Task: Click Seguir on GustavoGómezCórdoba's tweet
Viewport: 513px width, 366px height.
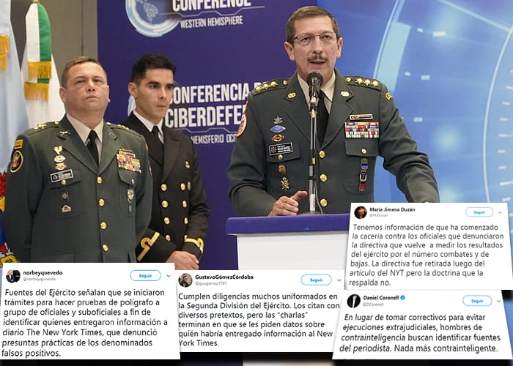Action: (316, 280)
